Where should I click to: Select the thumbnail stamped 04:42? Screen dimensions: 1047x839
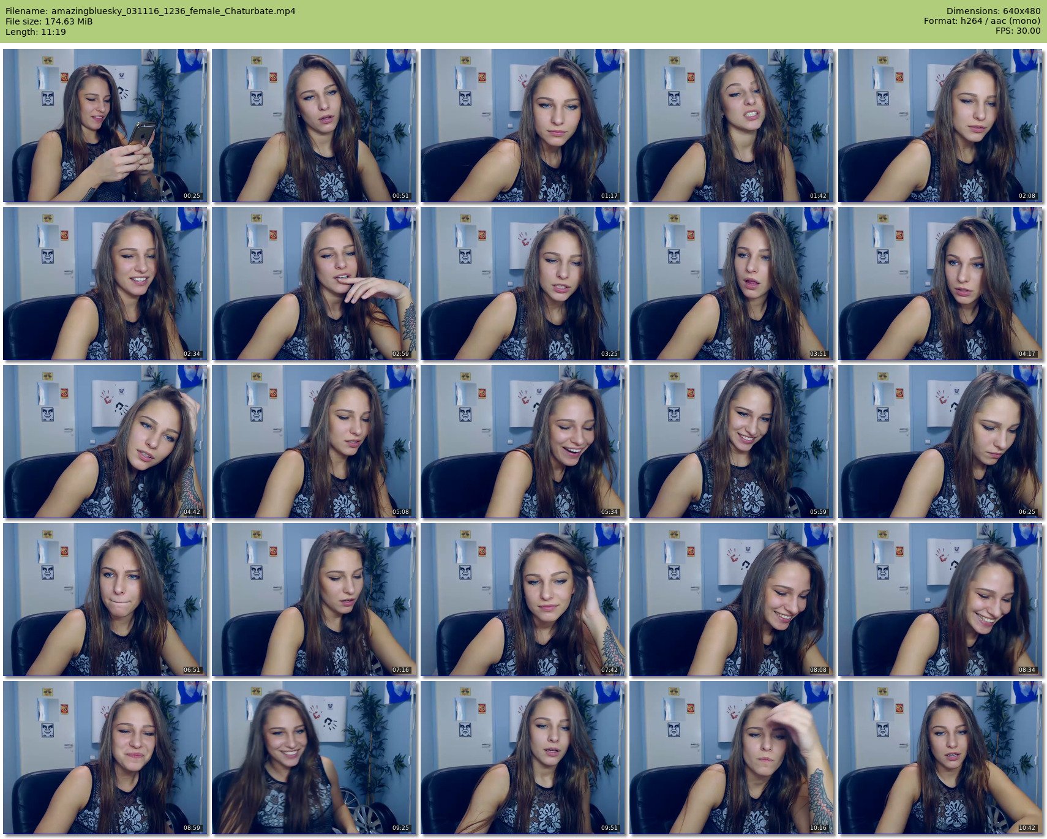pyautogui.click(x=105, y=442)
